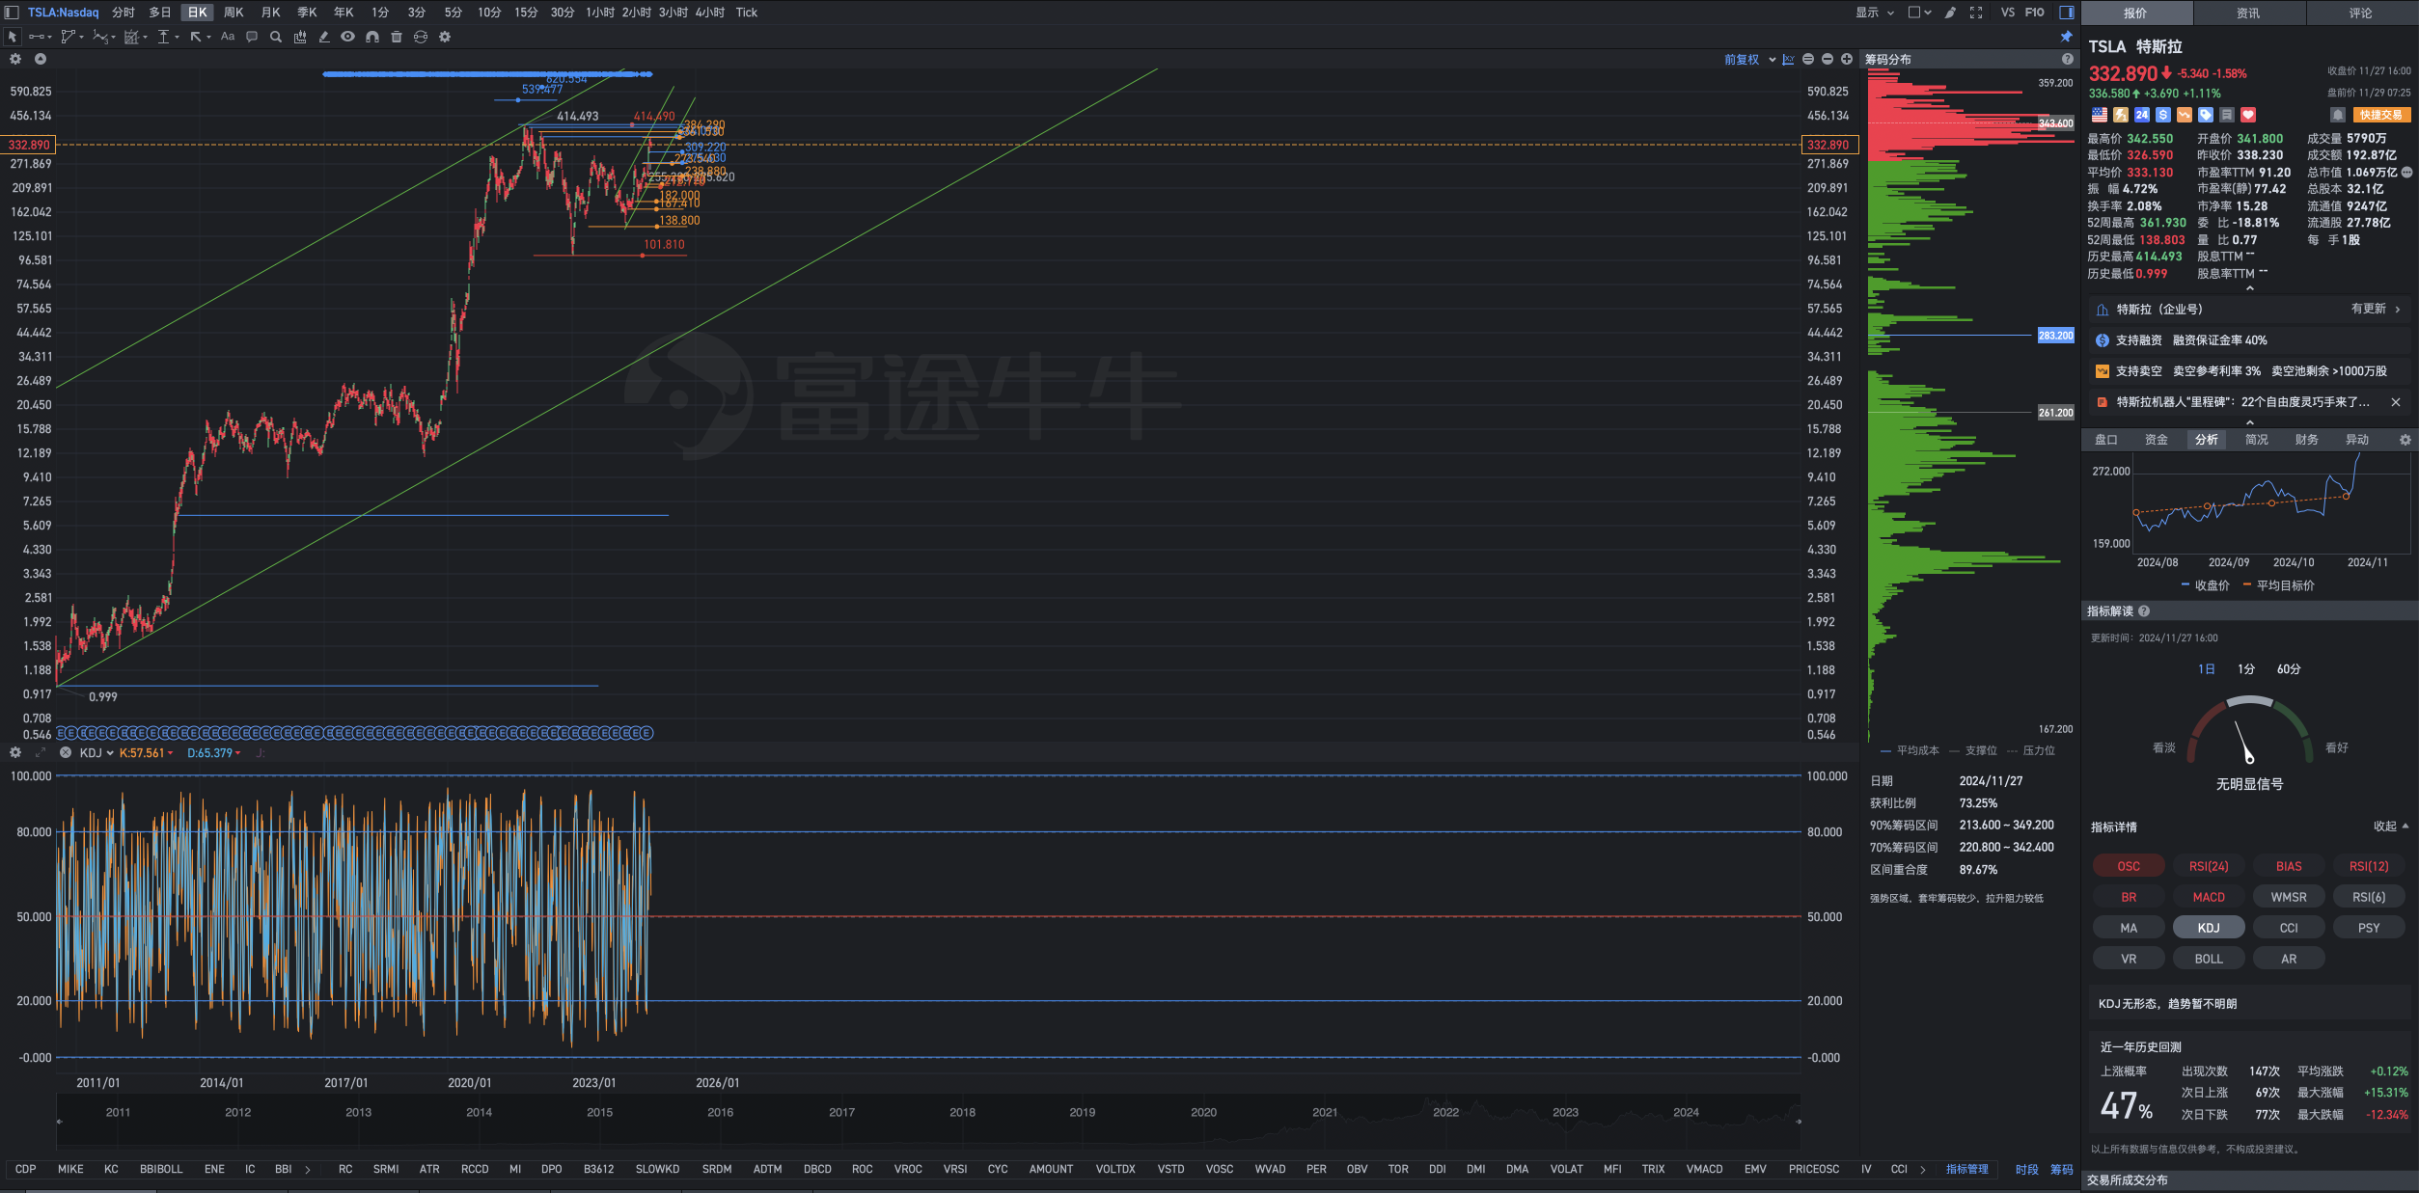
Task: Click the paintbrush theme icon
Action: tap(1950, 13)
